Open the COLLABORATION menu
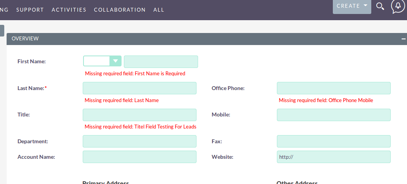Image resolution: width=407 pixels, height=184 pixels. [x=120, y=10]
